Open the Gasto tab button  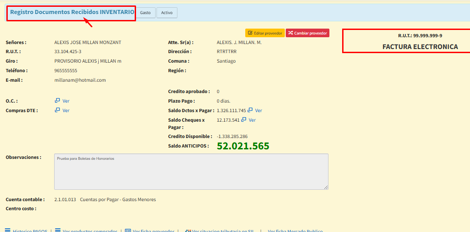146,13
